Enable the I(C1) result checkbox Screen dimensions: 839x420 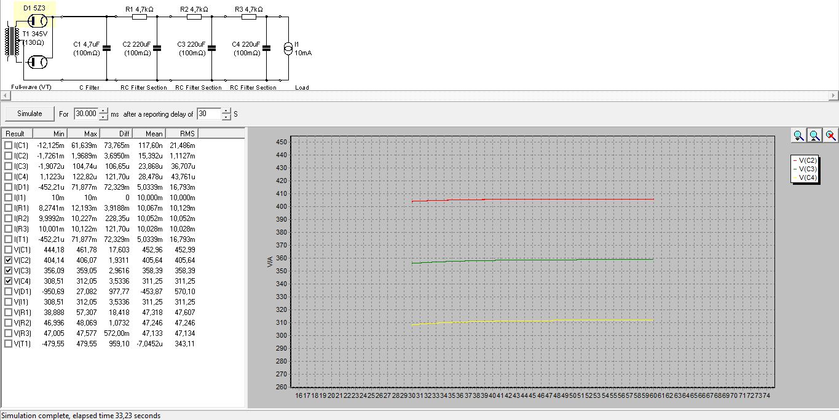click(x=8, y=145)
